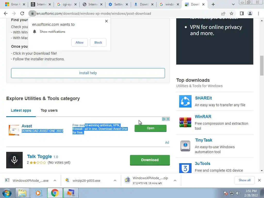Download Talk Toggle
The height and width of the screenshot is (198, 264).
point(150,160)
